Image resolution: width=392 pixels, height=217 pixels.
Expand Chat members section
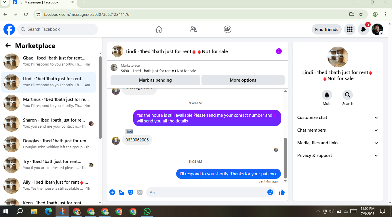[338, 130]
